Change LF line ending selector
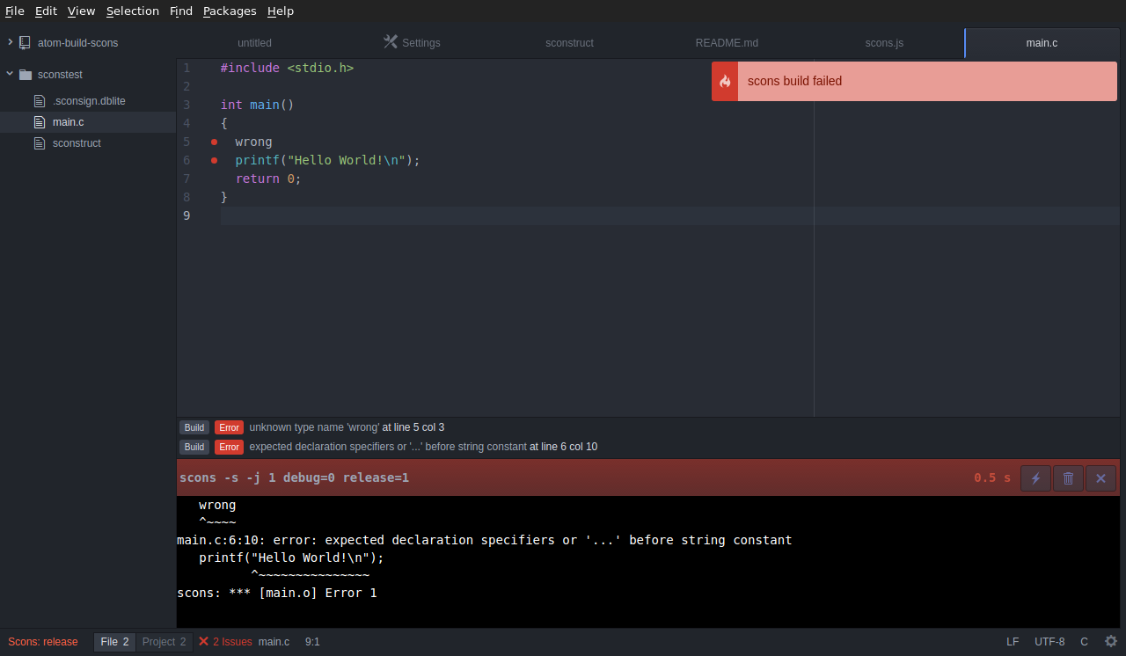 1013,642
